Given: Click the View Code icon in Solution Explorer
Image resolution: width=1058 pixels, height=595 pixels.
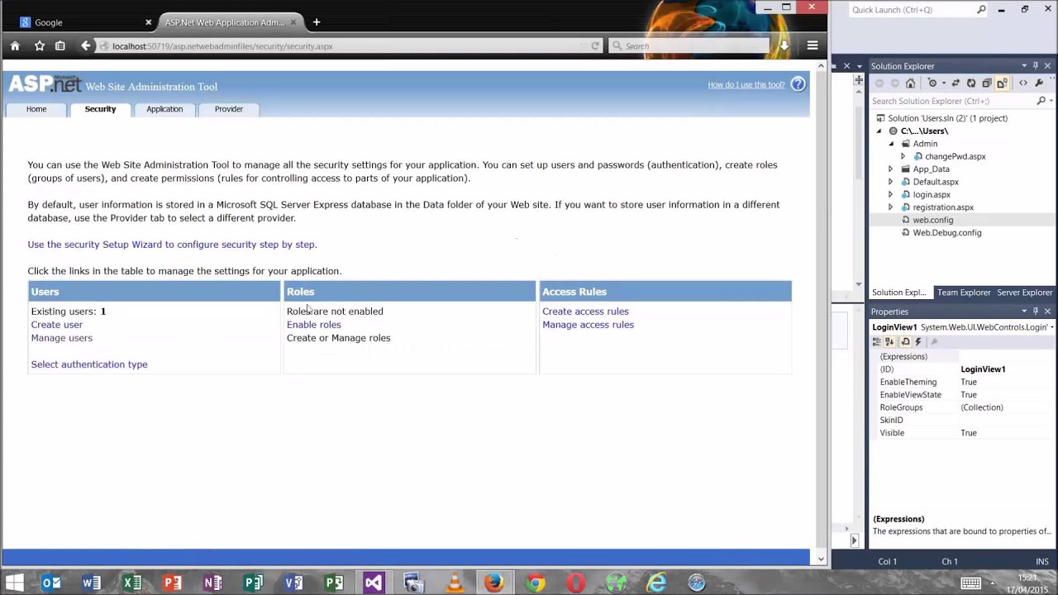Looking at the screenshot, I should point(1023,83).
